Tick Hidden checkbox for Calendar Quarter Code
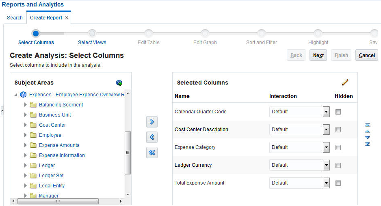The width and height of the screenshot is (381, 206). pos(338,112)
